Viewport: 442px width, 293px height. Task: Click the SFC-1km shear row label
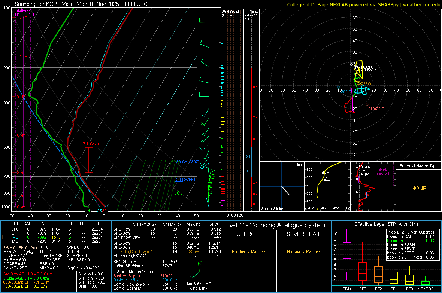coord(122,229)
